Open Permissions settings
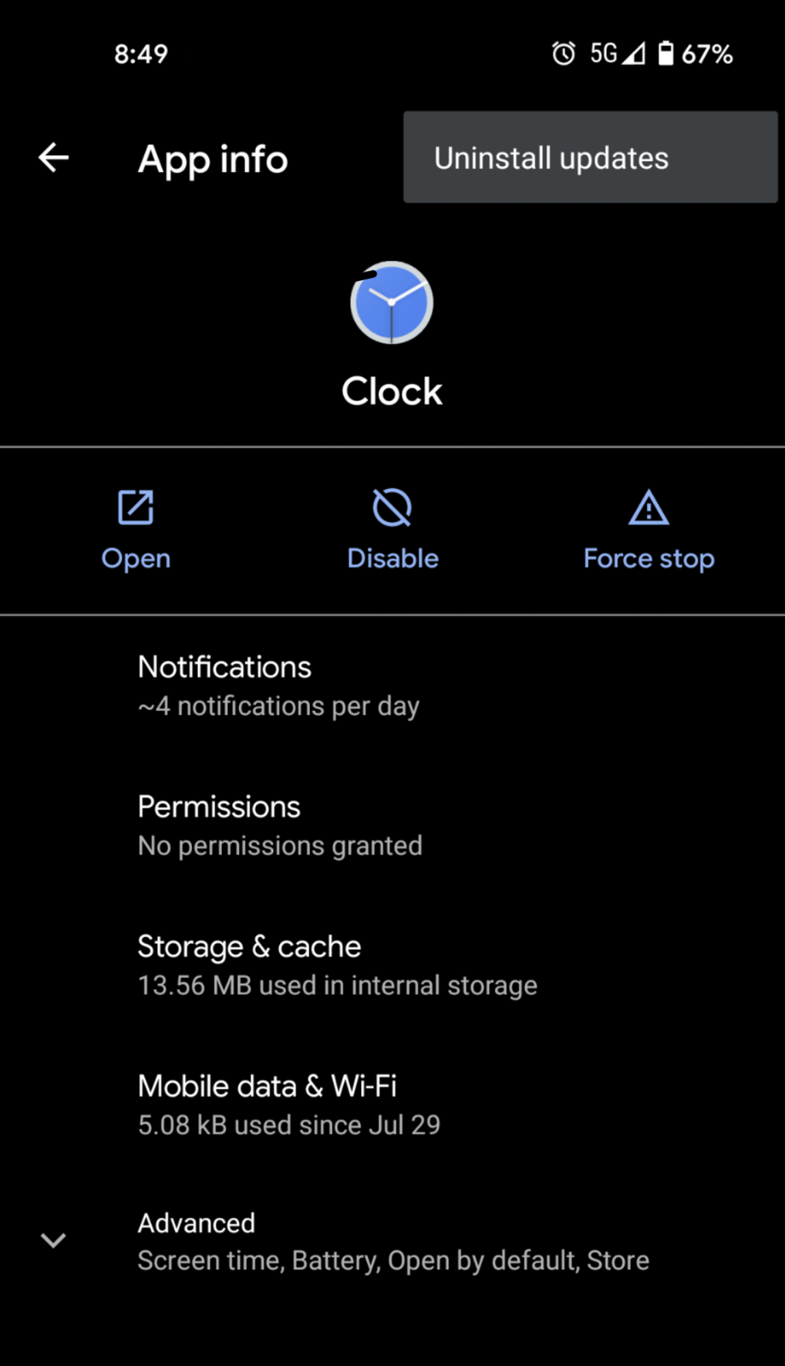This screenshot has width=785, height=1366. (392, 825)
